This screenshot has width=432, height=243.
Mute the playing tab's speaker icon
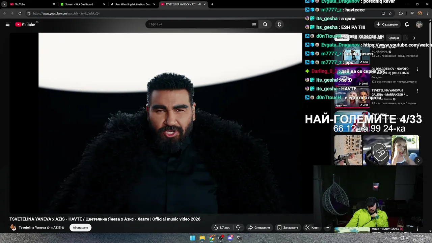[199, 4]
